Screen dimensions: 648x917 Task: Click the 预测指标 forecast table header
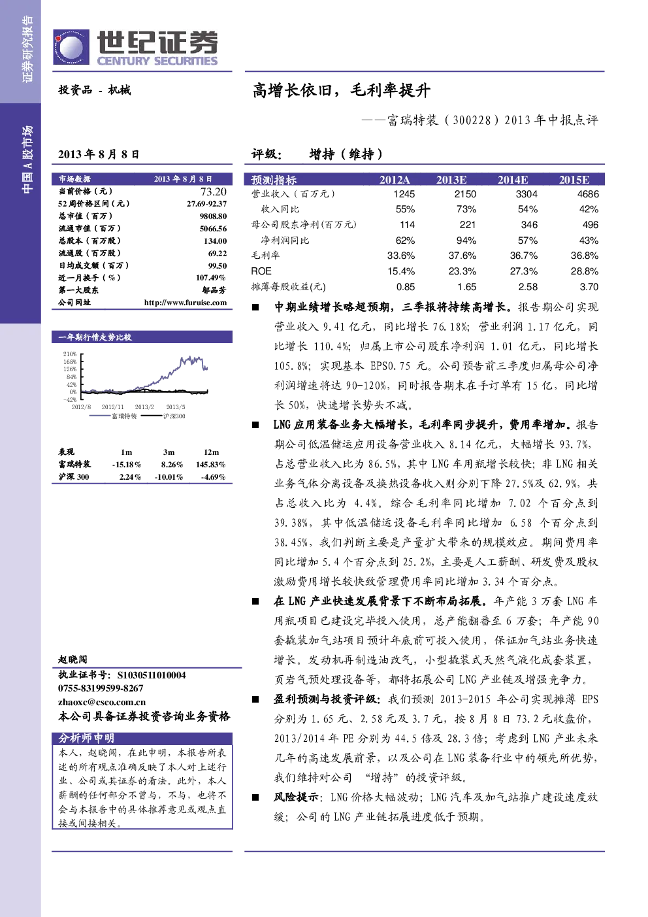(274, 180)
